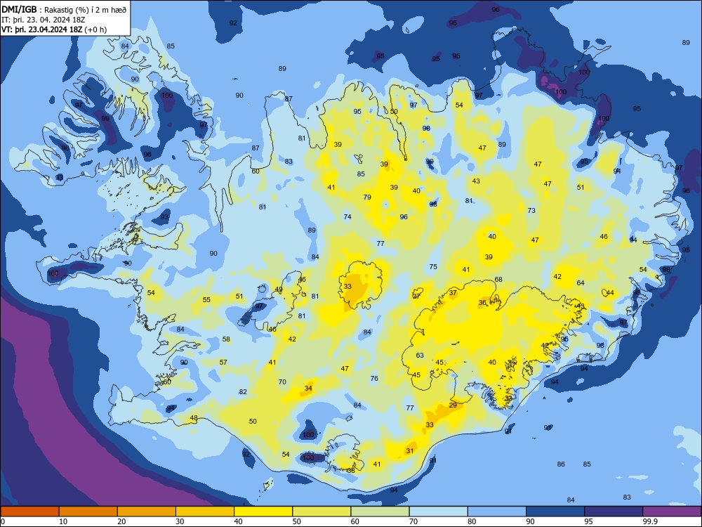Viewport: 702px width, 527px height.
Task: Click the map value '68'
Action: tap(498, 279)
